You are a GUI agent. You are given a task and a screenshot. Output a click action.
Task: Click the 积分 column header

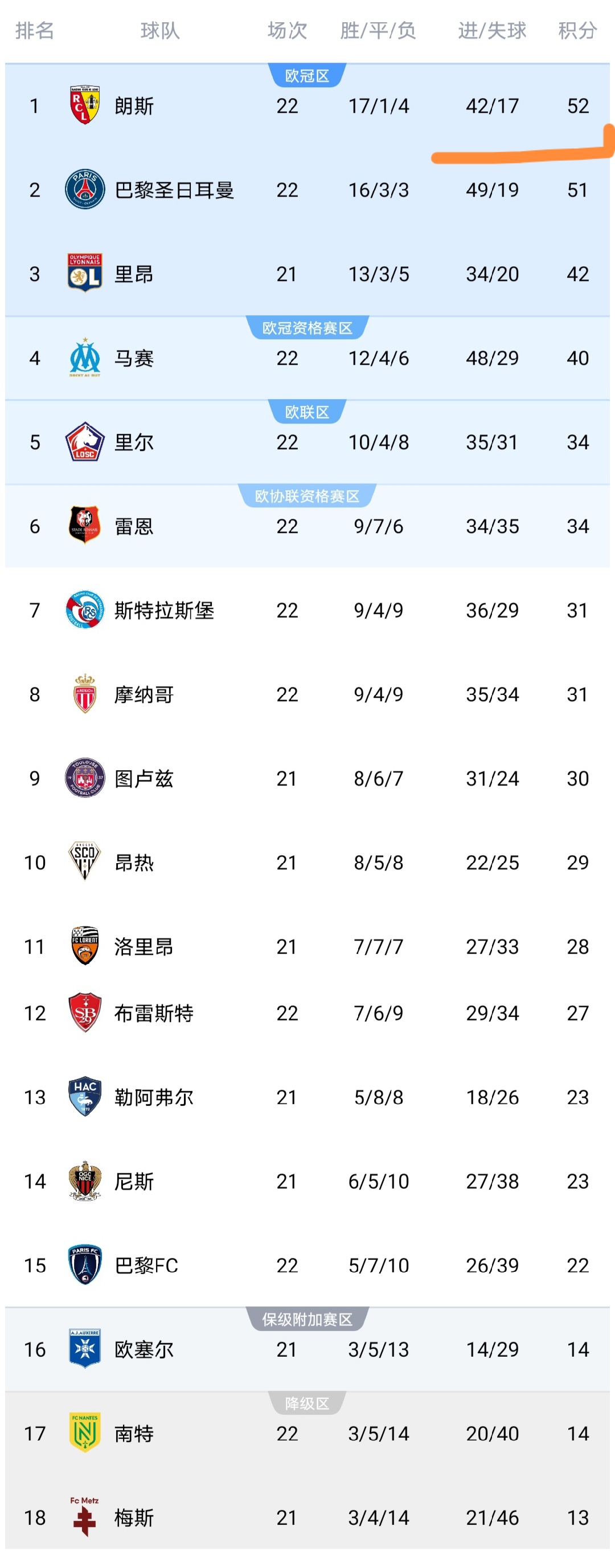(x=577, y=30)
